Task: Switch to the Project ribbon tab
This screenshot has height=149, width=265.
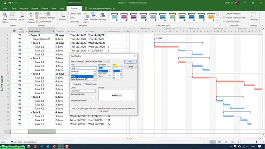Action: (x=45, y=8)
